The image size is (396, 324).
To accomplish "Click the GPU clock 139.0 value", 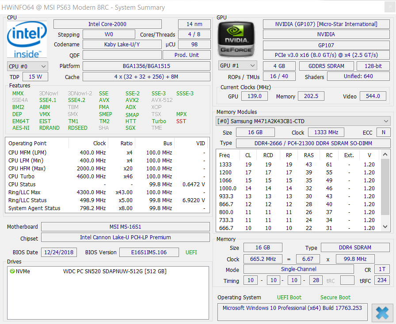I will point(254,96).
